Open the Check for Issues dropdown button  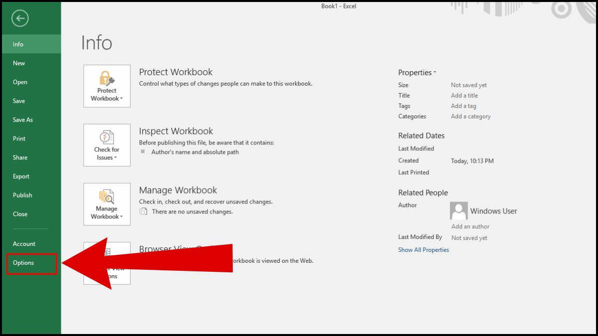coord(107,145)
